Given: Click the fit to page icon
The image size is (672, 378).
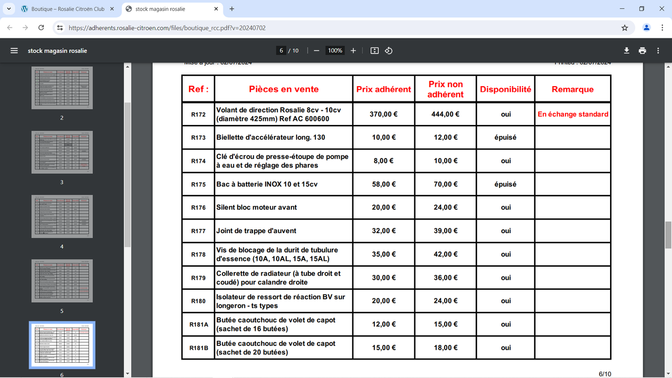Looking at the screenshot, I should [x=374, y=51].
